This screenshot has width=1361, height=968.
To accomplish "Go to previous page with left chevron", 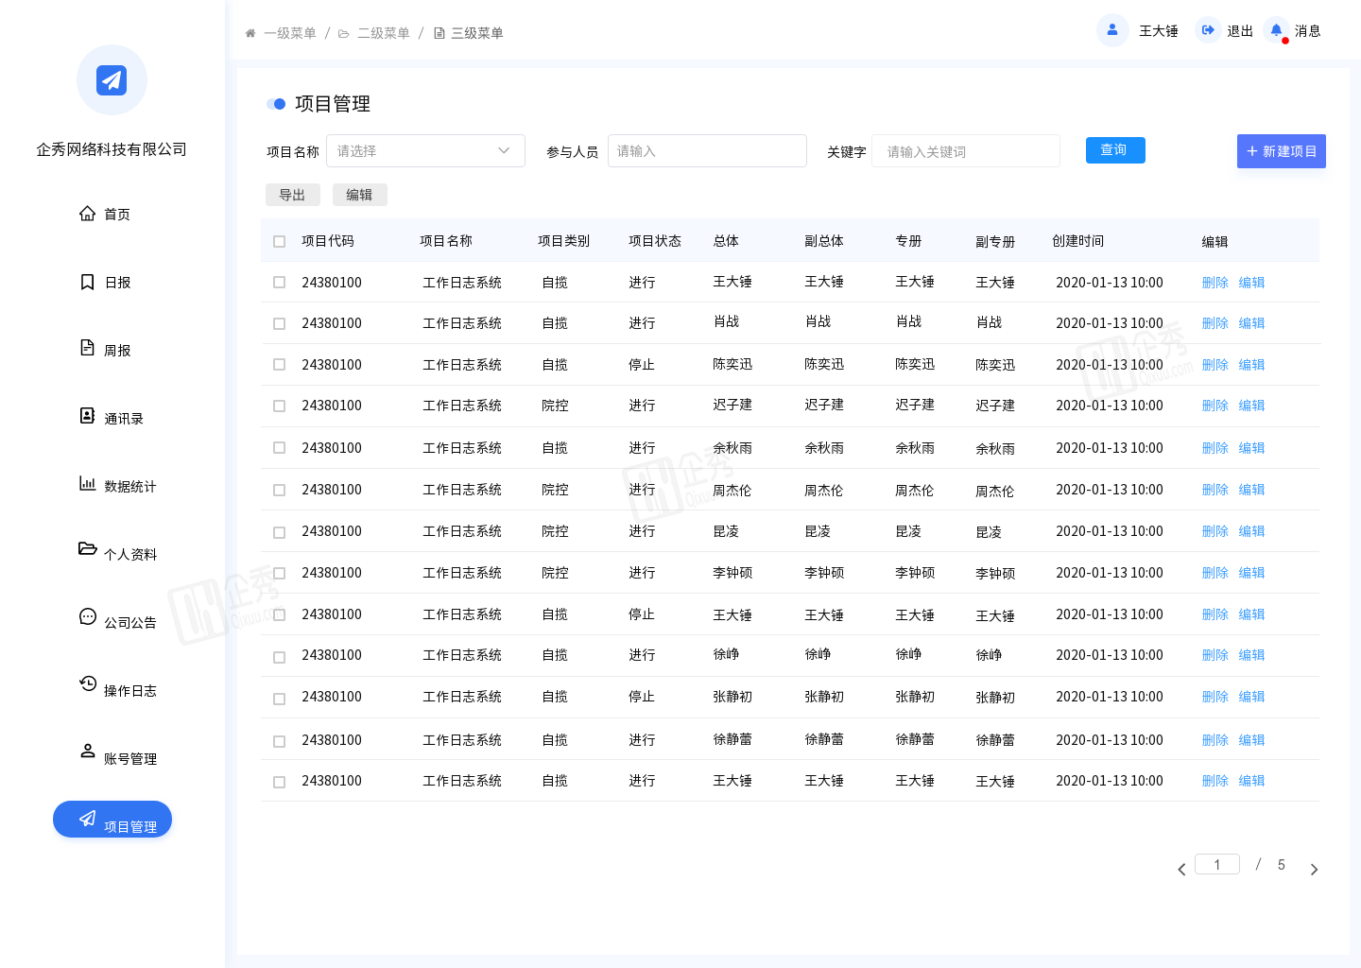I will [x=1181, y=870].
